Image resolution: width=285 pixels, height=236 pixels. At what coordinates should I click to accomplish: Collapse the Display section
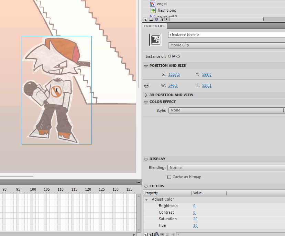coord(146,159)
